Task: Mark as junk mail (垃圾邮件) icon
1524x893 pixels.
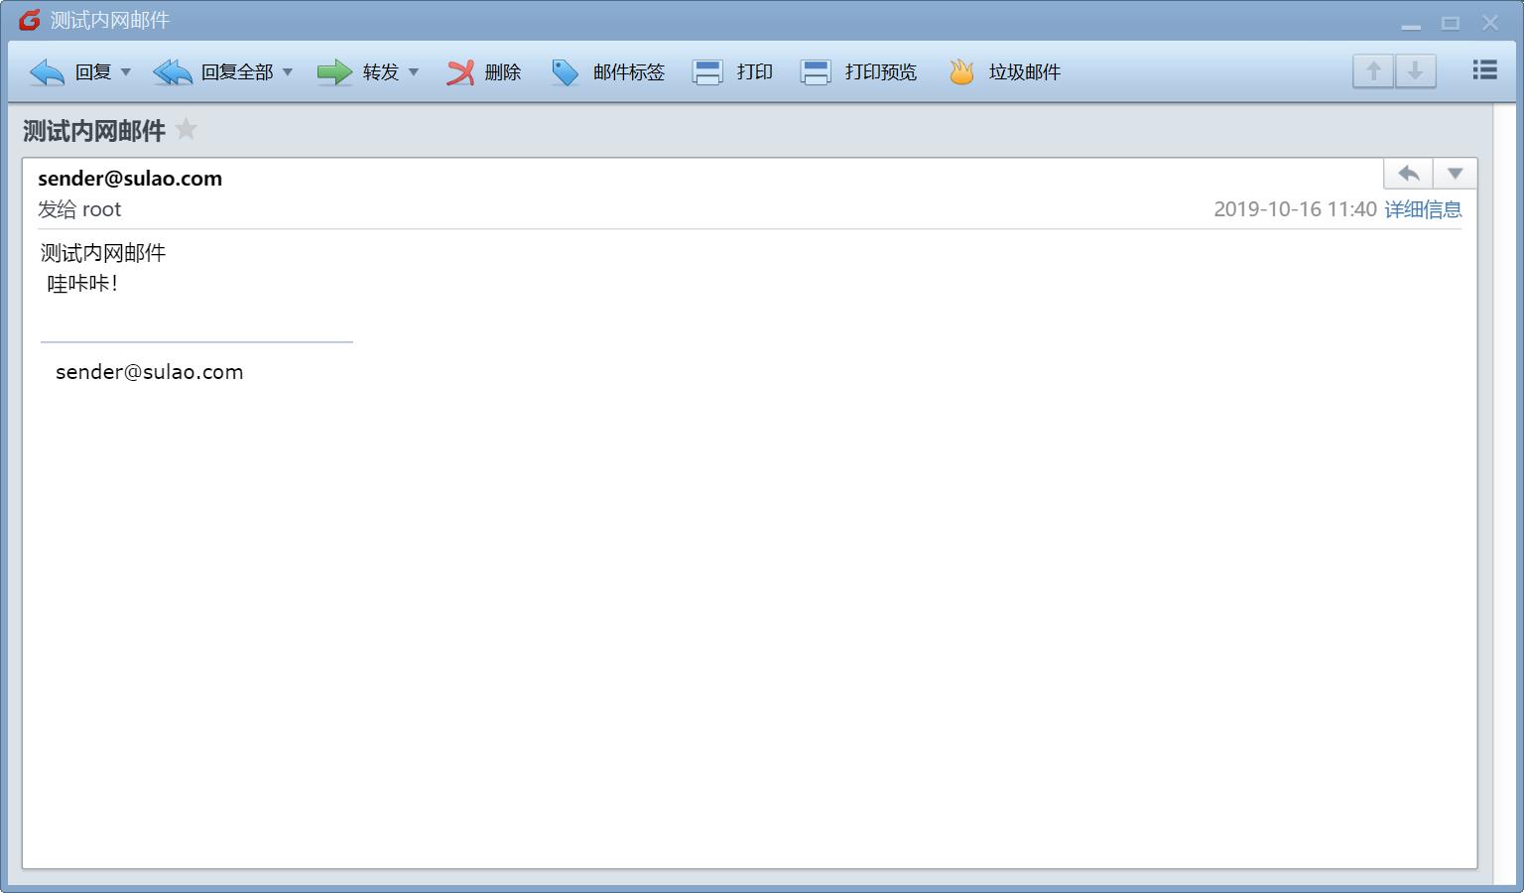Action: (x=961, y=72)
